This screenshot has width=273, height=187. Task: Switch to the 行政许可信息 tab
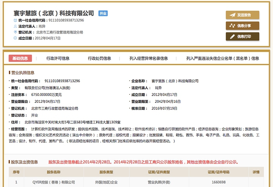[x=58, y=58]
